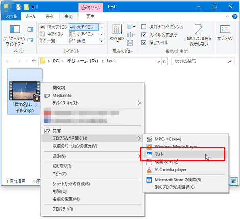Open recent locations dropdown arrow

point(27,61)
